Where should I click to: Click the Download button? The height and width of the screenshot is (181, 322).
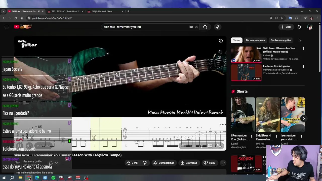point(189,163)
